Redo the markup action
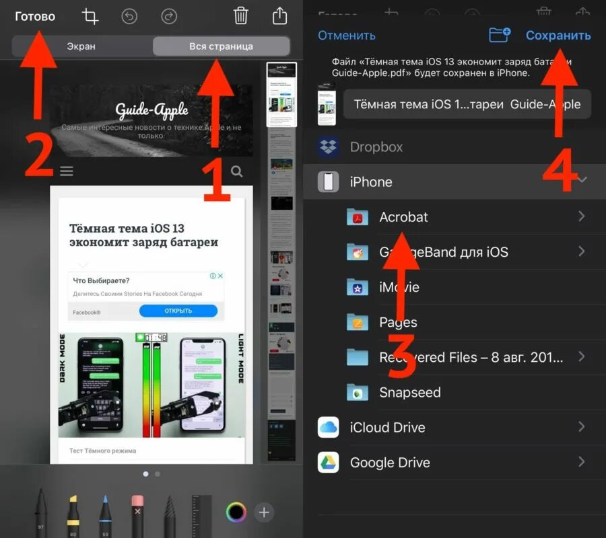Image resolution: width=606 pixels, height=538 pixels. [x=169, y=17]
